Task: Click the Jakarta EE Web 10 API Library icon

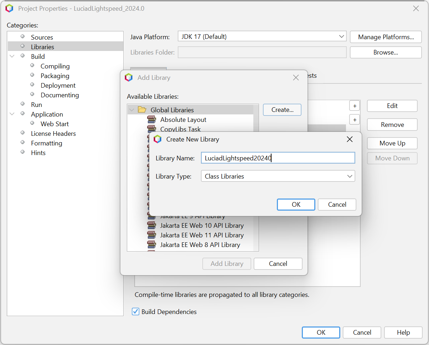Action: pyautogui.click(x=151, y=226)
